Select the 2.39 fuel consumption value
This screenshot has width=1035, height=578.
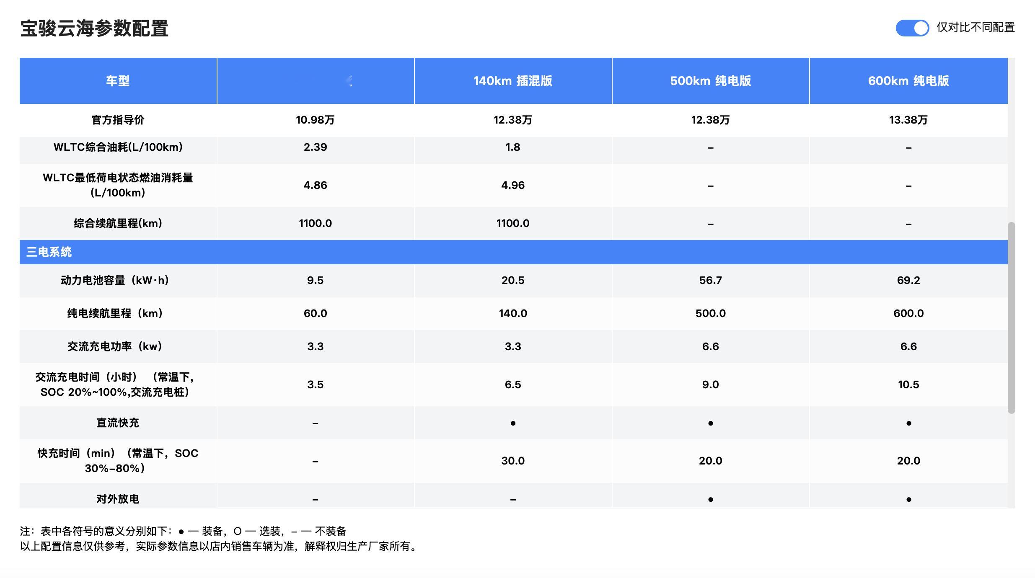tap(315, 147)
